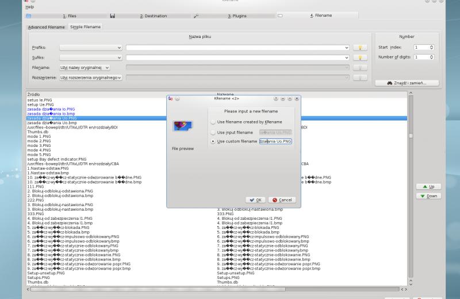Image resolution: width=460 pixels, height=299 pixels.
Task: Select the "Use input filename" radio button
Action: [213, 132]
